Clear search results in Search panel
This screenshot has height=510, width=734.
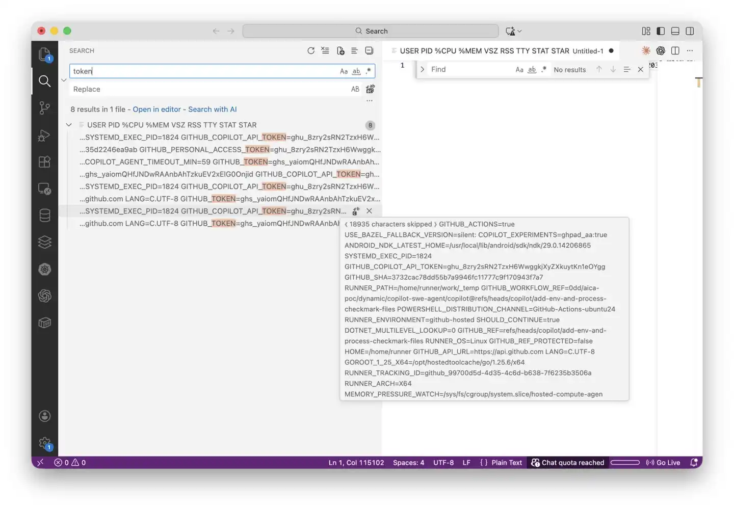(325, 51)
